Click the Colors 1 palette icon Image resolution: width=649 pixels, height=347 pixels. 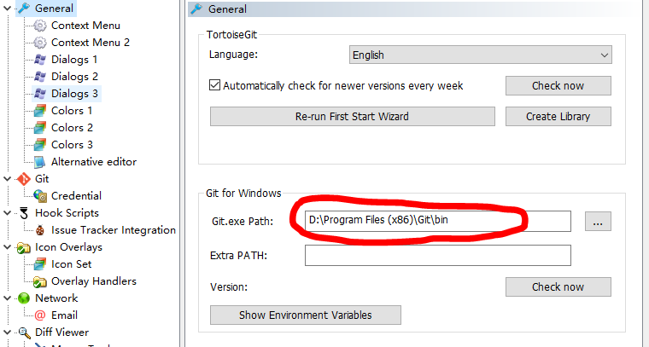[40, 111]
